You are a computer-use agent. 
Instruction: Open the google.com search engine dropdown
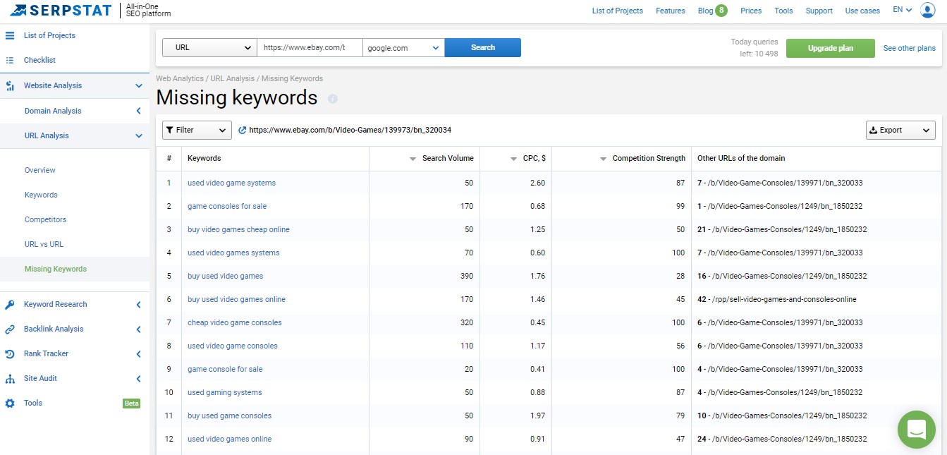[x=403, y=48]
